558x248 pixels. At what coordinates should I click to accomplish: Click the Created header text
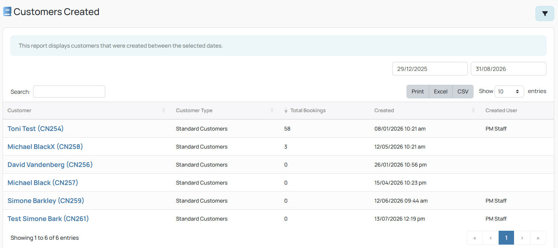384,110
